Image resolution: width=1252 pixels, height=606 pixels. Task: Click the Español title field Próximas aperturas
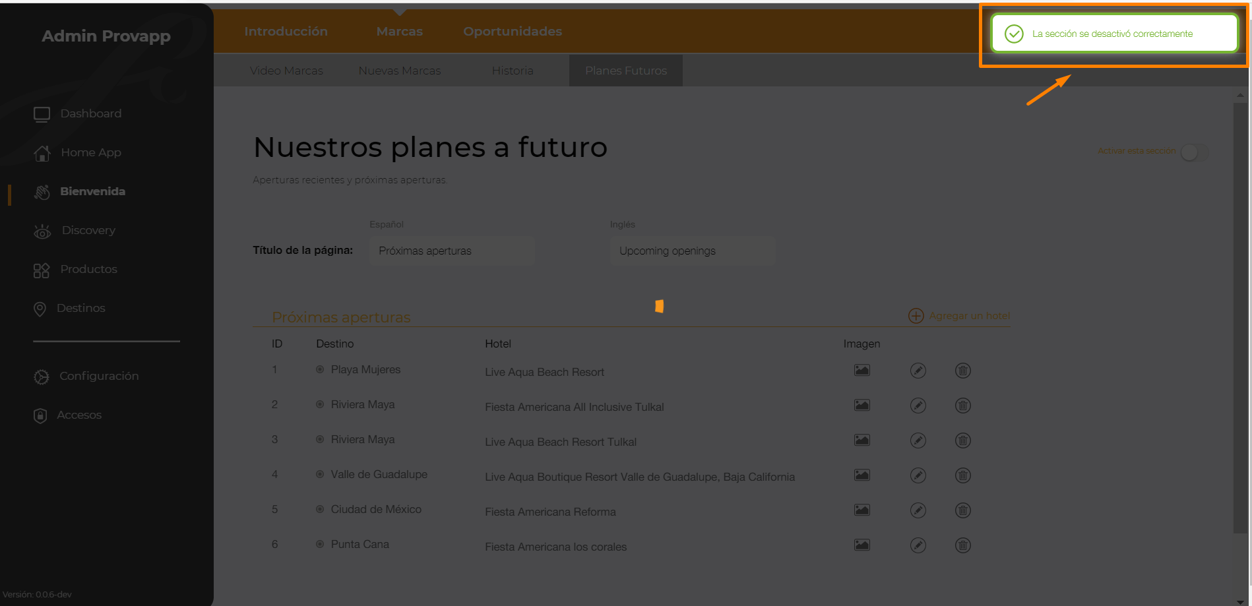pyautogui.click(x=452, y=251)
